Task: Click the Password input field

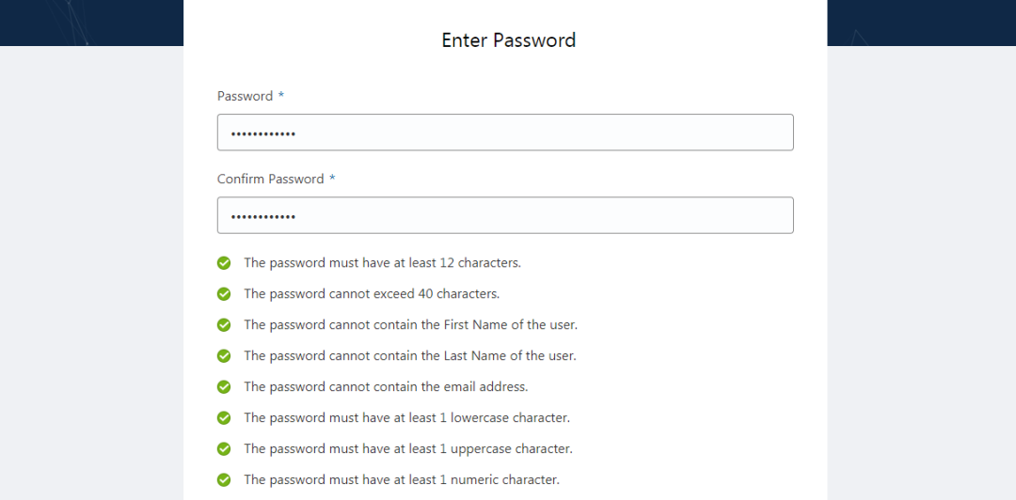Action: coord(505,133)
